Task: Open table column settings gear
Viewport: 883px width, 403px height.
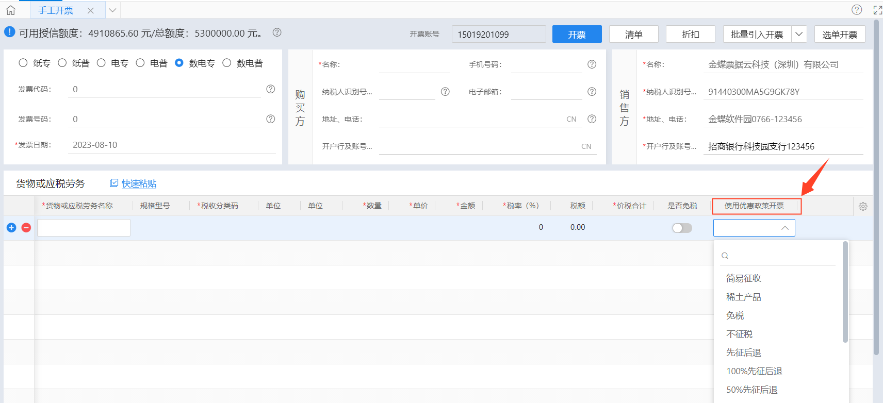Action: [863, 206]
